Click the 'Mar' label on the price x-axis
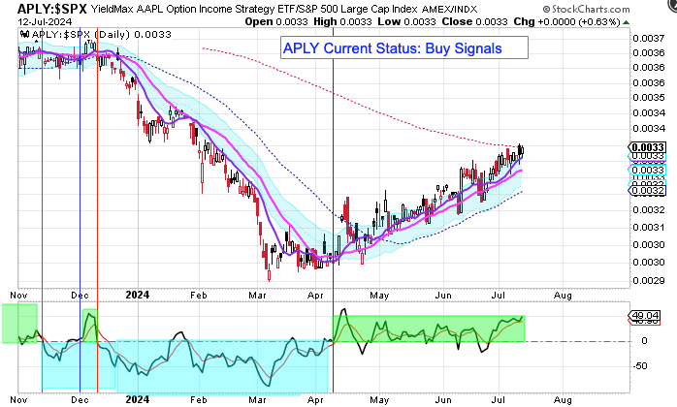The image size is (677, 407). pyautogui.click(x=257, y=292)
